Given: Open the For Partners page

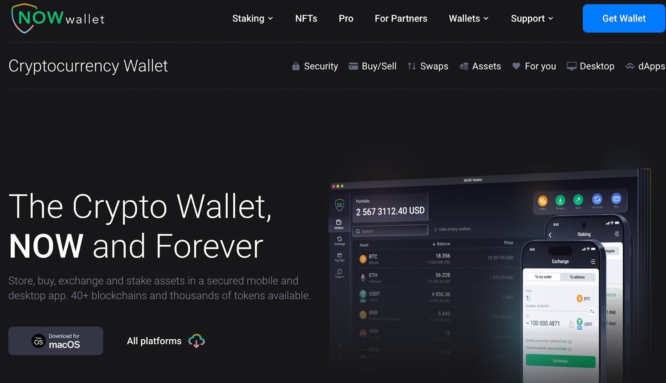Looking at the screenshot, I should point(401,19).
